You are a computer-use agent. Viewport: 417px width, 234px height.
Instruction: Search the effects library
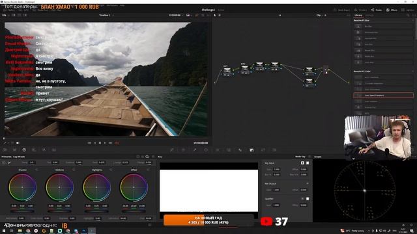(408, 16)
